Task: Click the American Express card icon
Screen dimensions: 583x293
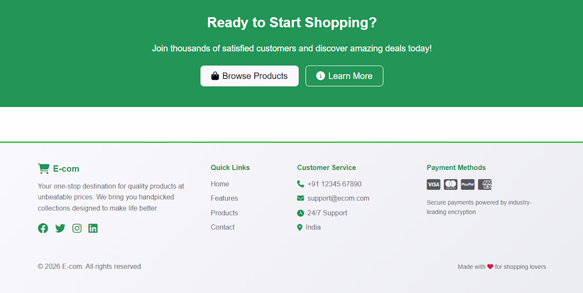Action: point(485,185)
